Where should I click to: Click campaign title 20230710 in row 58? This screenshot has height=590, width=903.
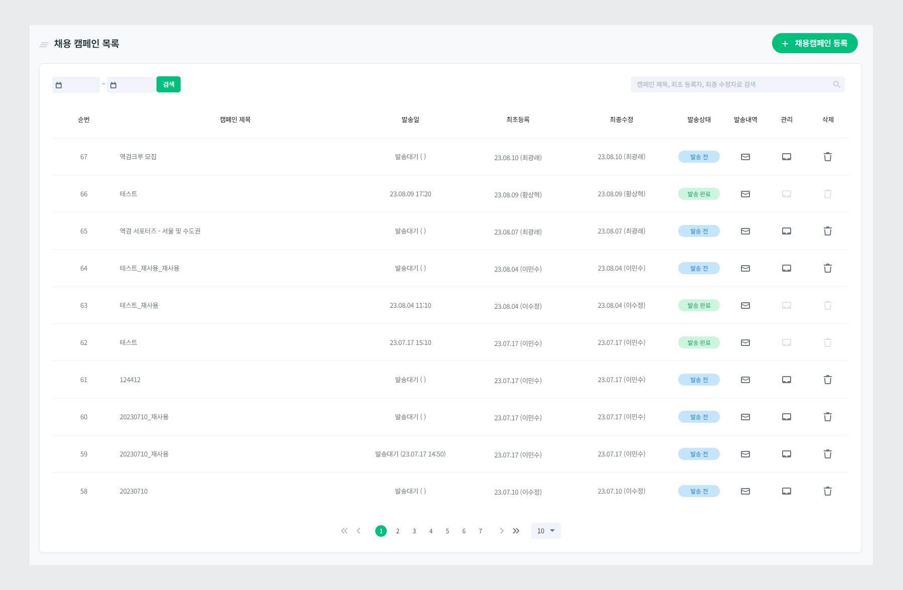coord(133,491)
